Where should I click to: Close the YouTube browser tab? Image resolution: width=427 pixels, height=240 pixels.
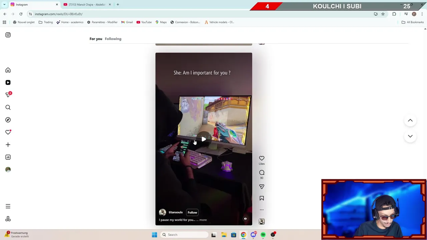[110, 5]
